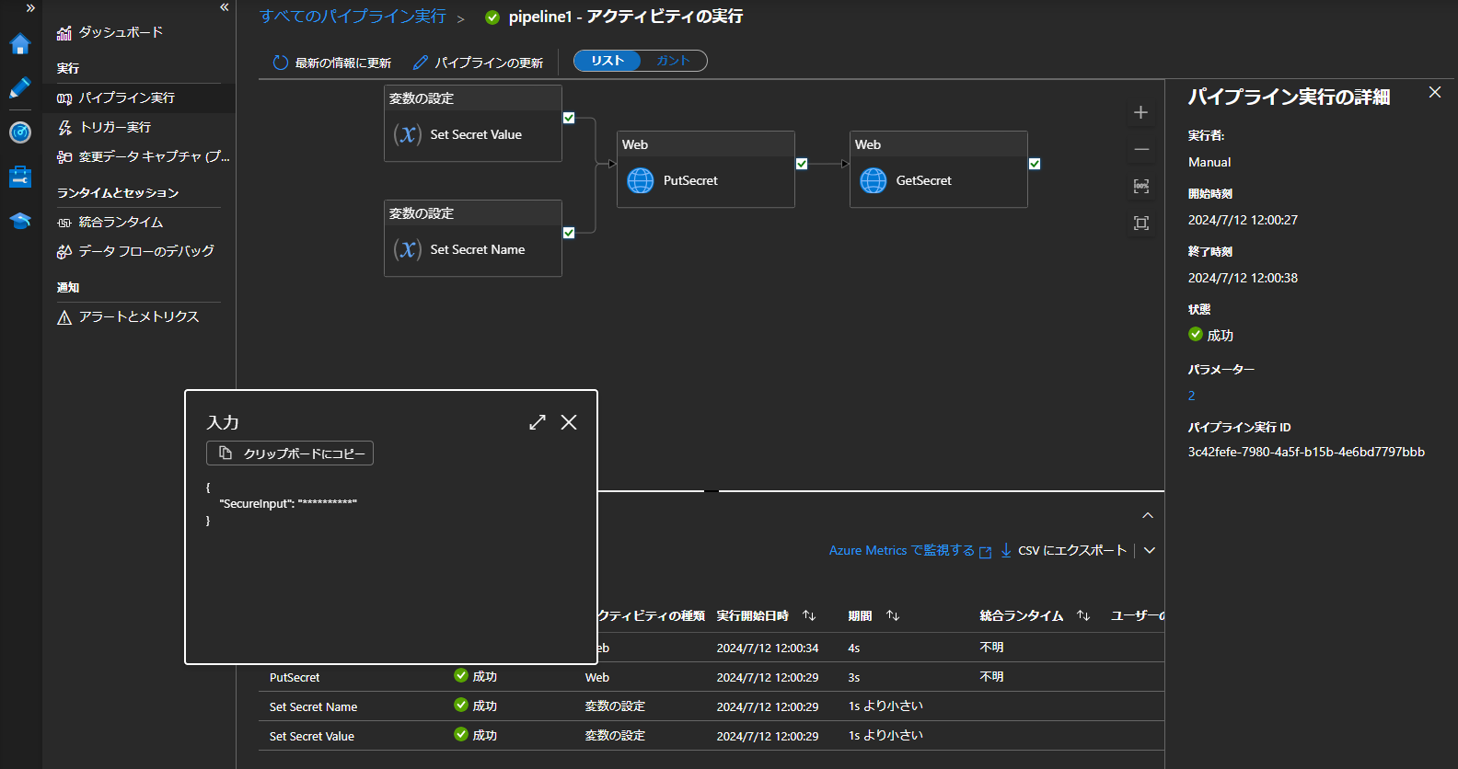Image resolution: width=1458 pixels, height=769 pixels.
Task: Click the globe icon on GetSecret
Action: (x=874, y=180)
